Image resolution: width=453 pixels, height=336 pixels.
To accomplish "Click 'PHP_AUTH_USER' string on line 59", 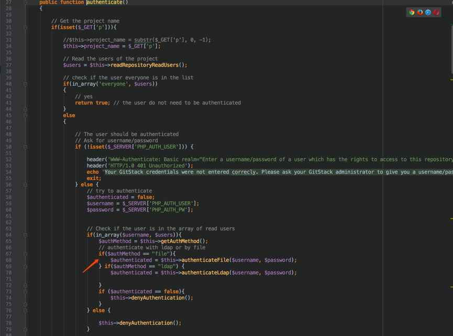I will (x=171, y=203).
